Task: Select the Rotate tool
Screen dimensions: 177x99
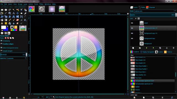Action: (2, 16)
